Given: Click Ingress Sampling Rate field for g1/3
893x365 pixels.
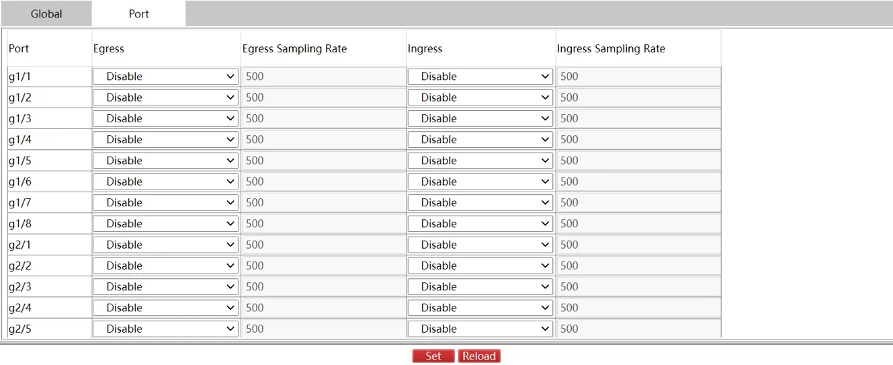Looking at the screenshot, I should coord(638,118).
